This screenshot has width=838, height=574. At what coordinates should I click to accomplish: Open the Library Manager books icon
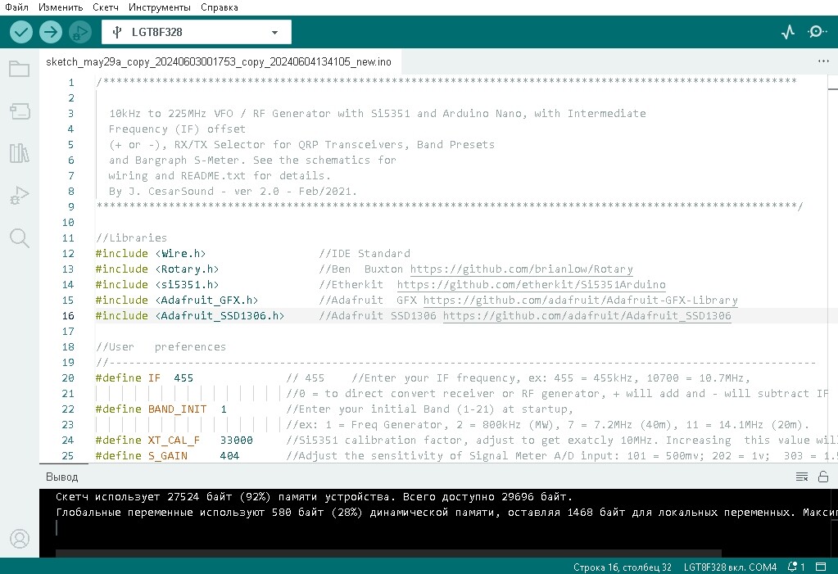(x=19, y=153)
